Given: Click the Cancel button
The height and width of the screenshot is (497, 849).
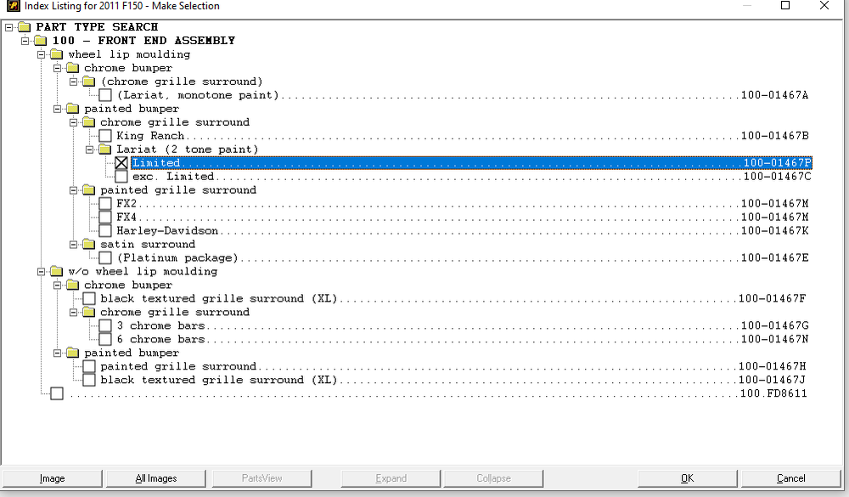Looking at the screenshot, I should point(790,478).
